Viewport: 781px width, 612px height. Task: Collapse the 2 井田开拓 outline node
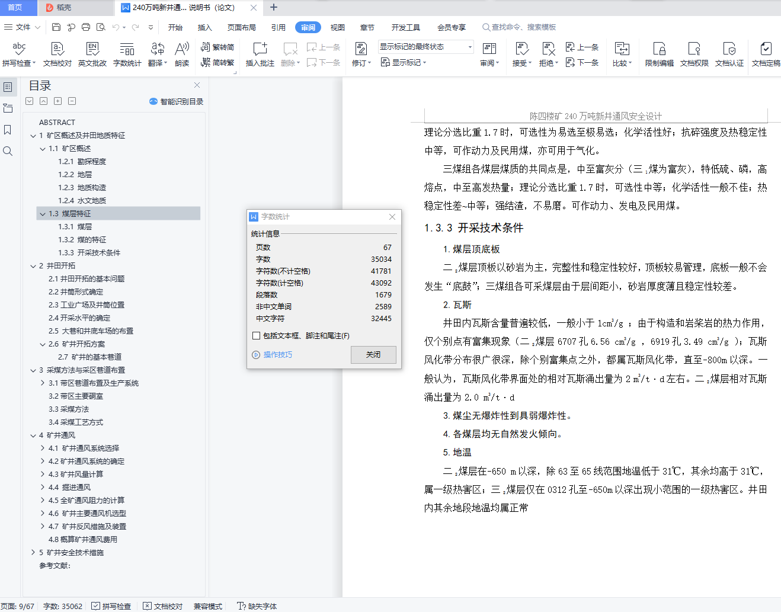[33, 266]
